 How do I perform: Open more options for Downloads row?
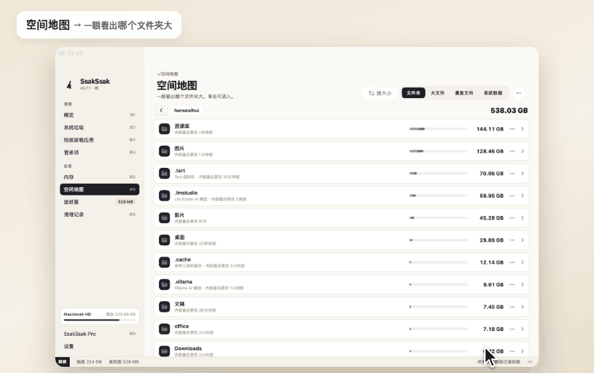[x=512, y=352]
